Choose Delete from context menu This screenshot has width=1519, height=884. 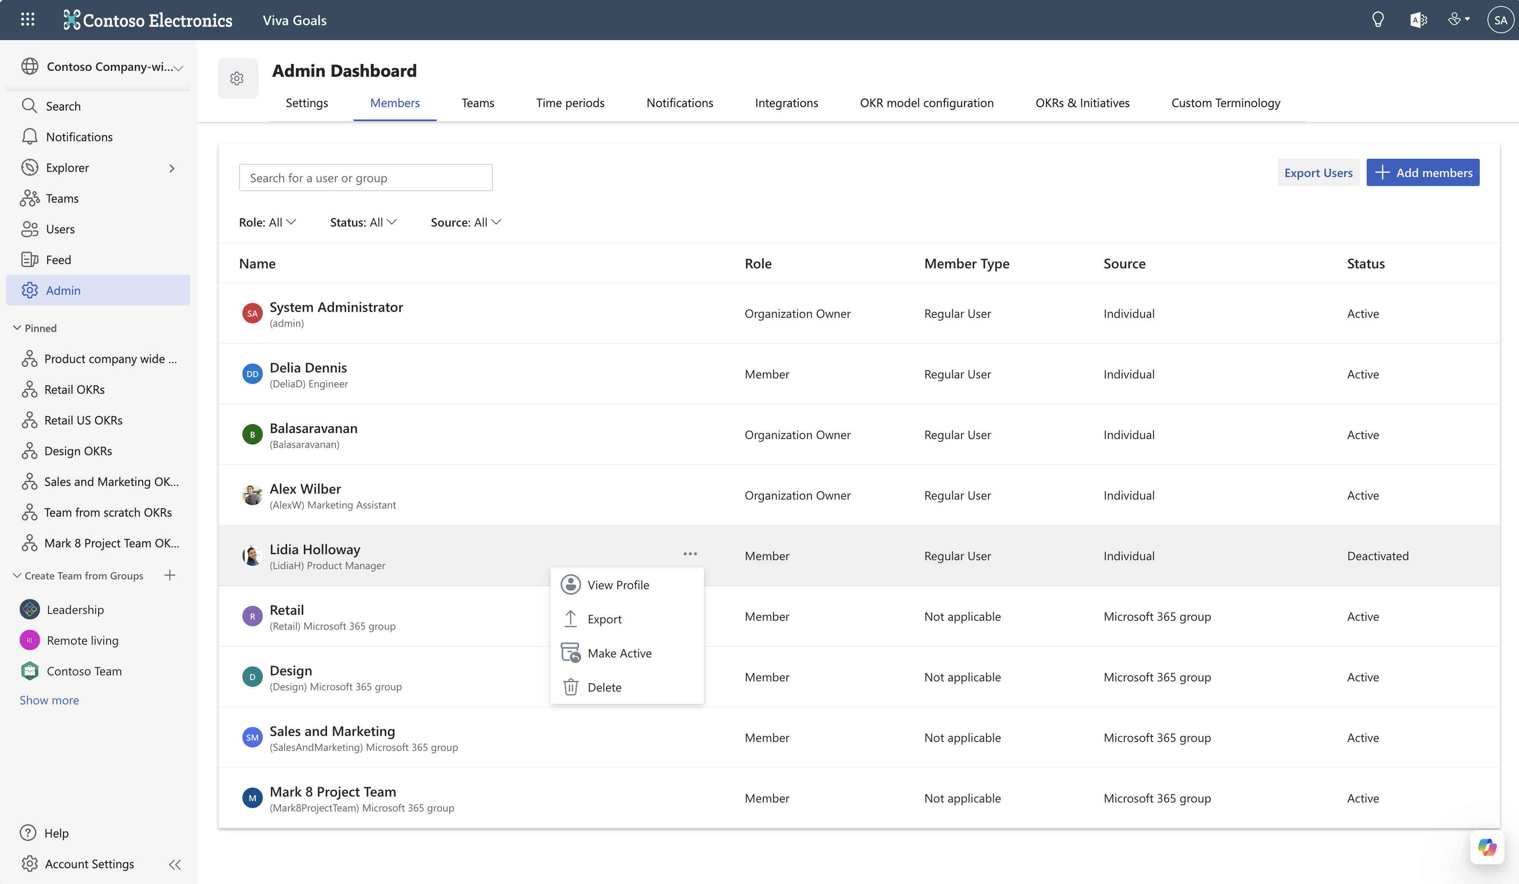(627, 688)
